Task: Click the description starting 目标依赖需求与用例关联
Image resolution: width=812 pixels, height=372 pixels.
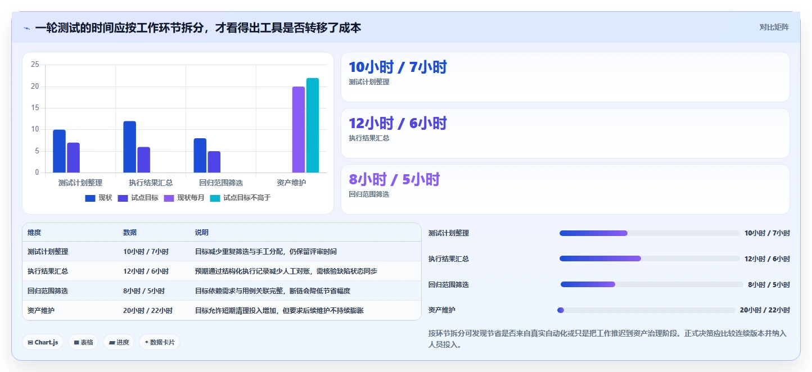Action: click(273, 291)
